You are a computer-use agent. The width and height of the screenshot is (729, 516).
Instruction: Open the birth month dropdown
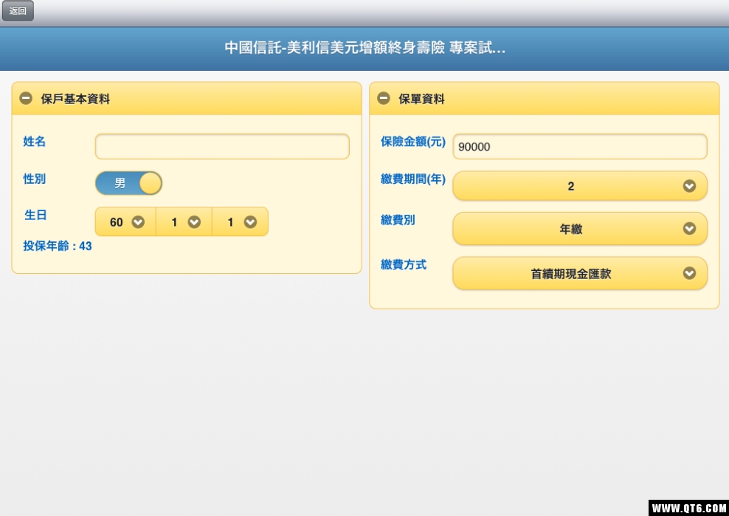pyautogui.click(x=184, y=222)
